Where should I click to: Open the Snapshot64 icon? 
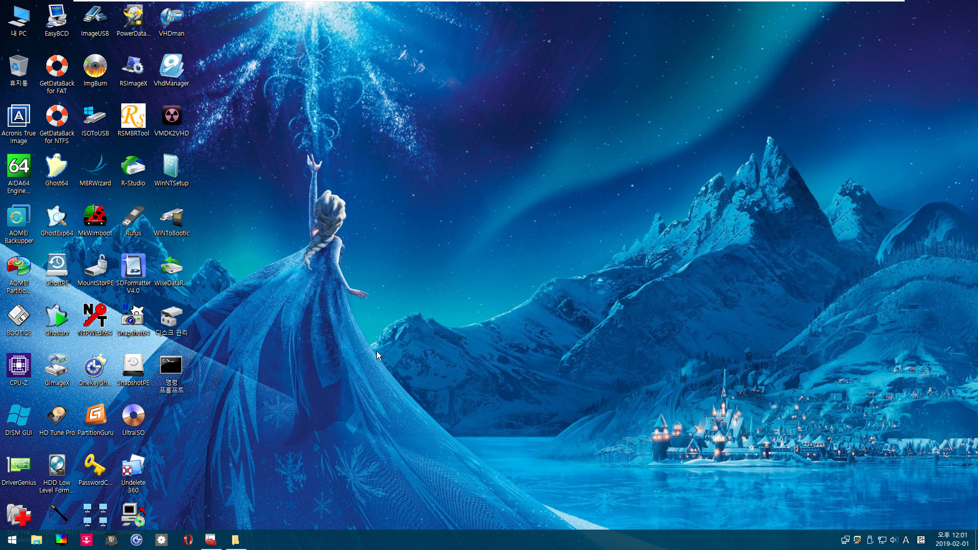(133, 320)
